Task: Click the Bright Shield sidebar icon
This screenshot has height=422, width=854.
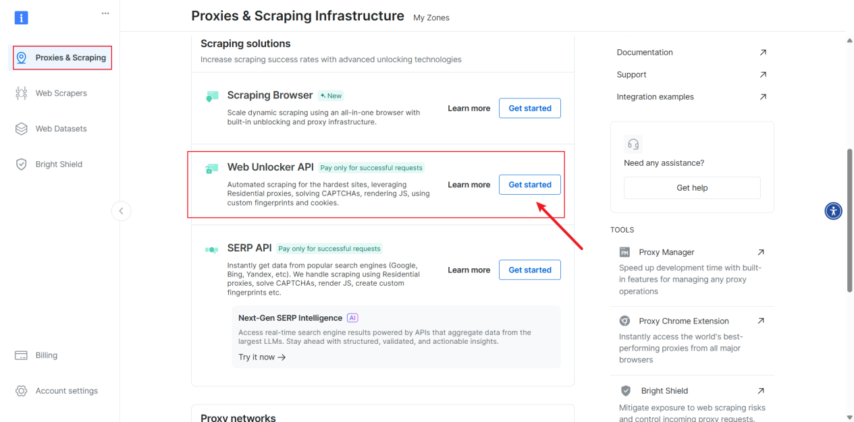Action: [22, 164]
